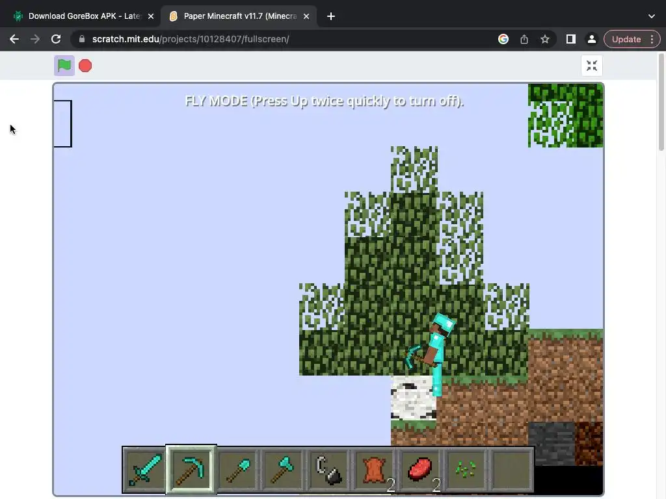Click the stone block at bottom right
This screenshot has height=499, width=666.
(552, 443)
